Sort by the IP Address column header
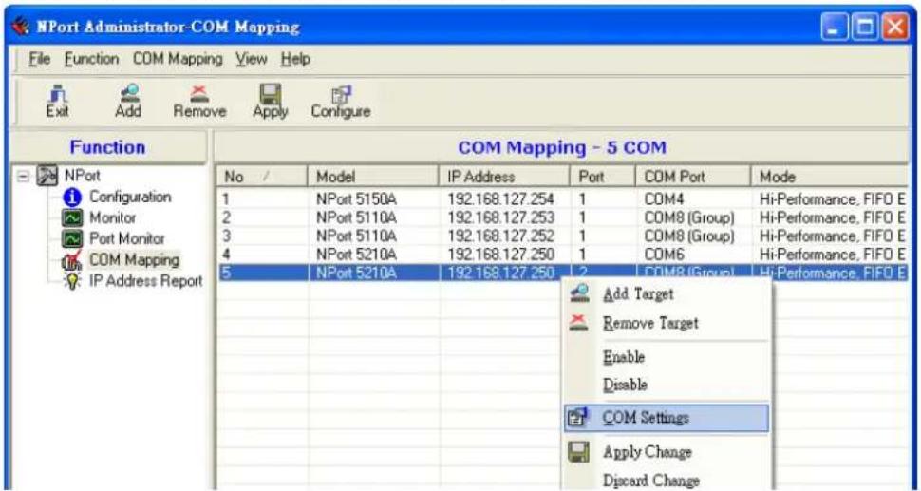 504,177
